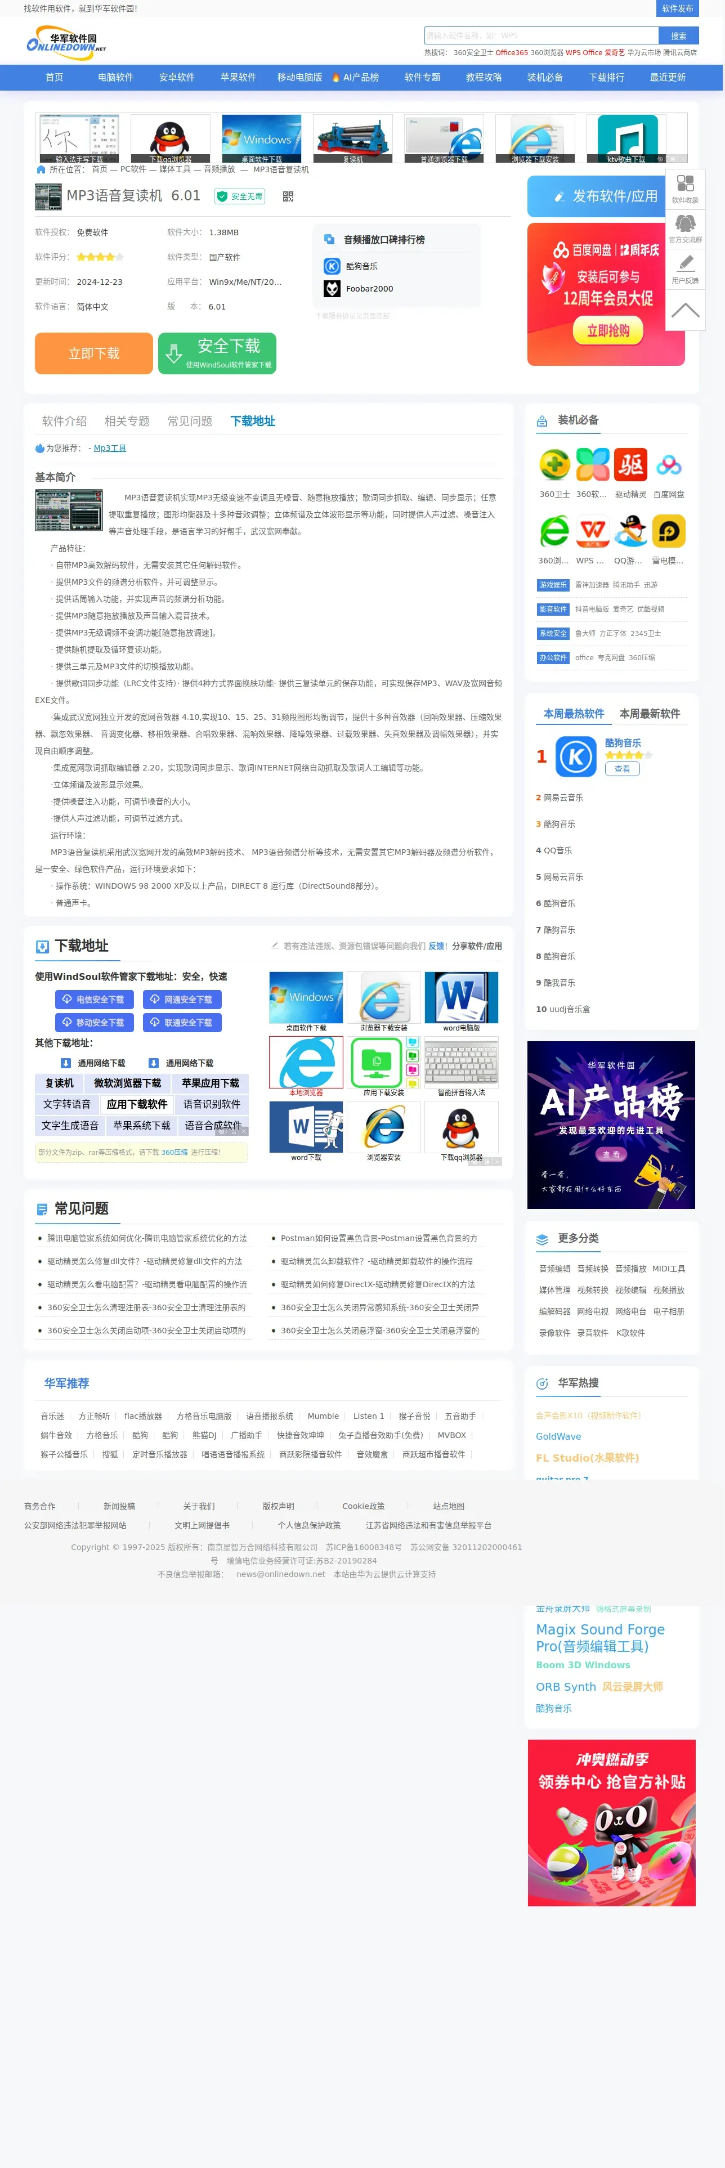Screen dimensions: 725x2168
Task: Click the 安全无毒 shield badge
Action: pos(240,196)
